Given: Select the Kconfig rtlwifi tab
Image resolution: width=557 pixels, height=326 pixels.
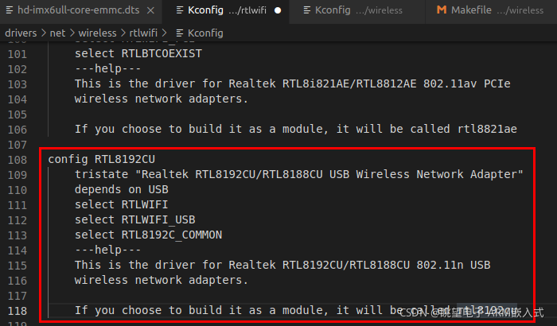Looking at the screenshot, I should (226, 10).
